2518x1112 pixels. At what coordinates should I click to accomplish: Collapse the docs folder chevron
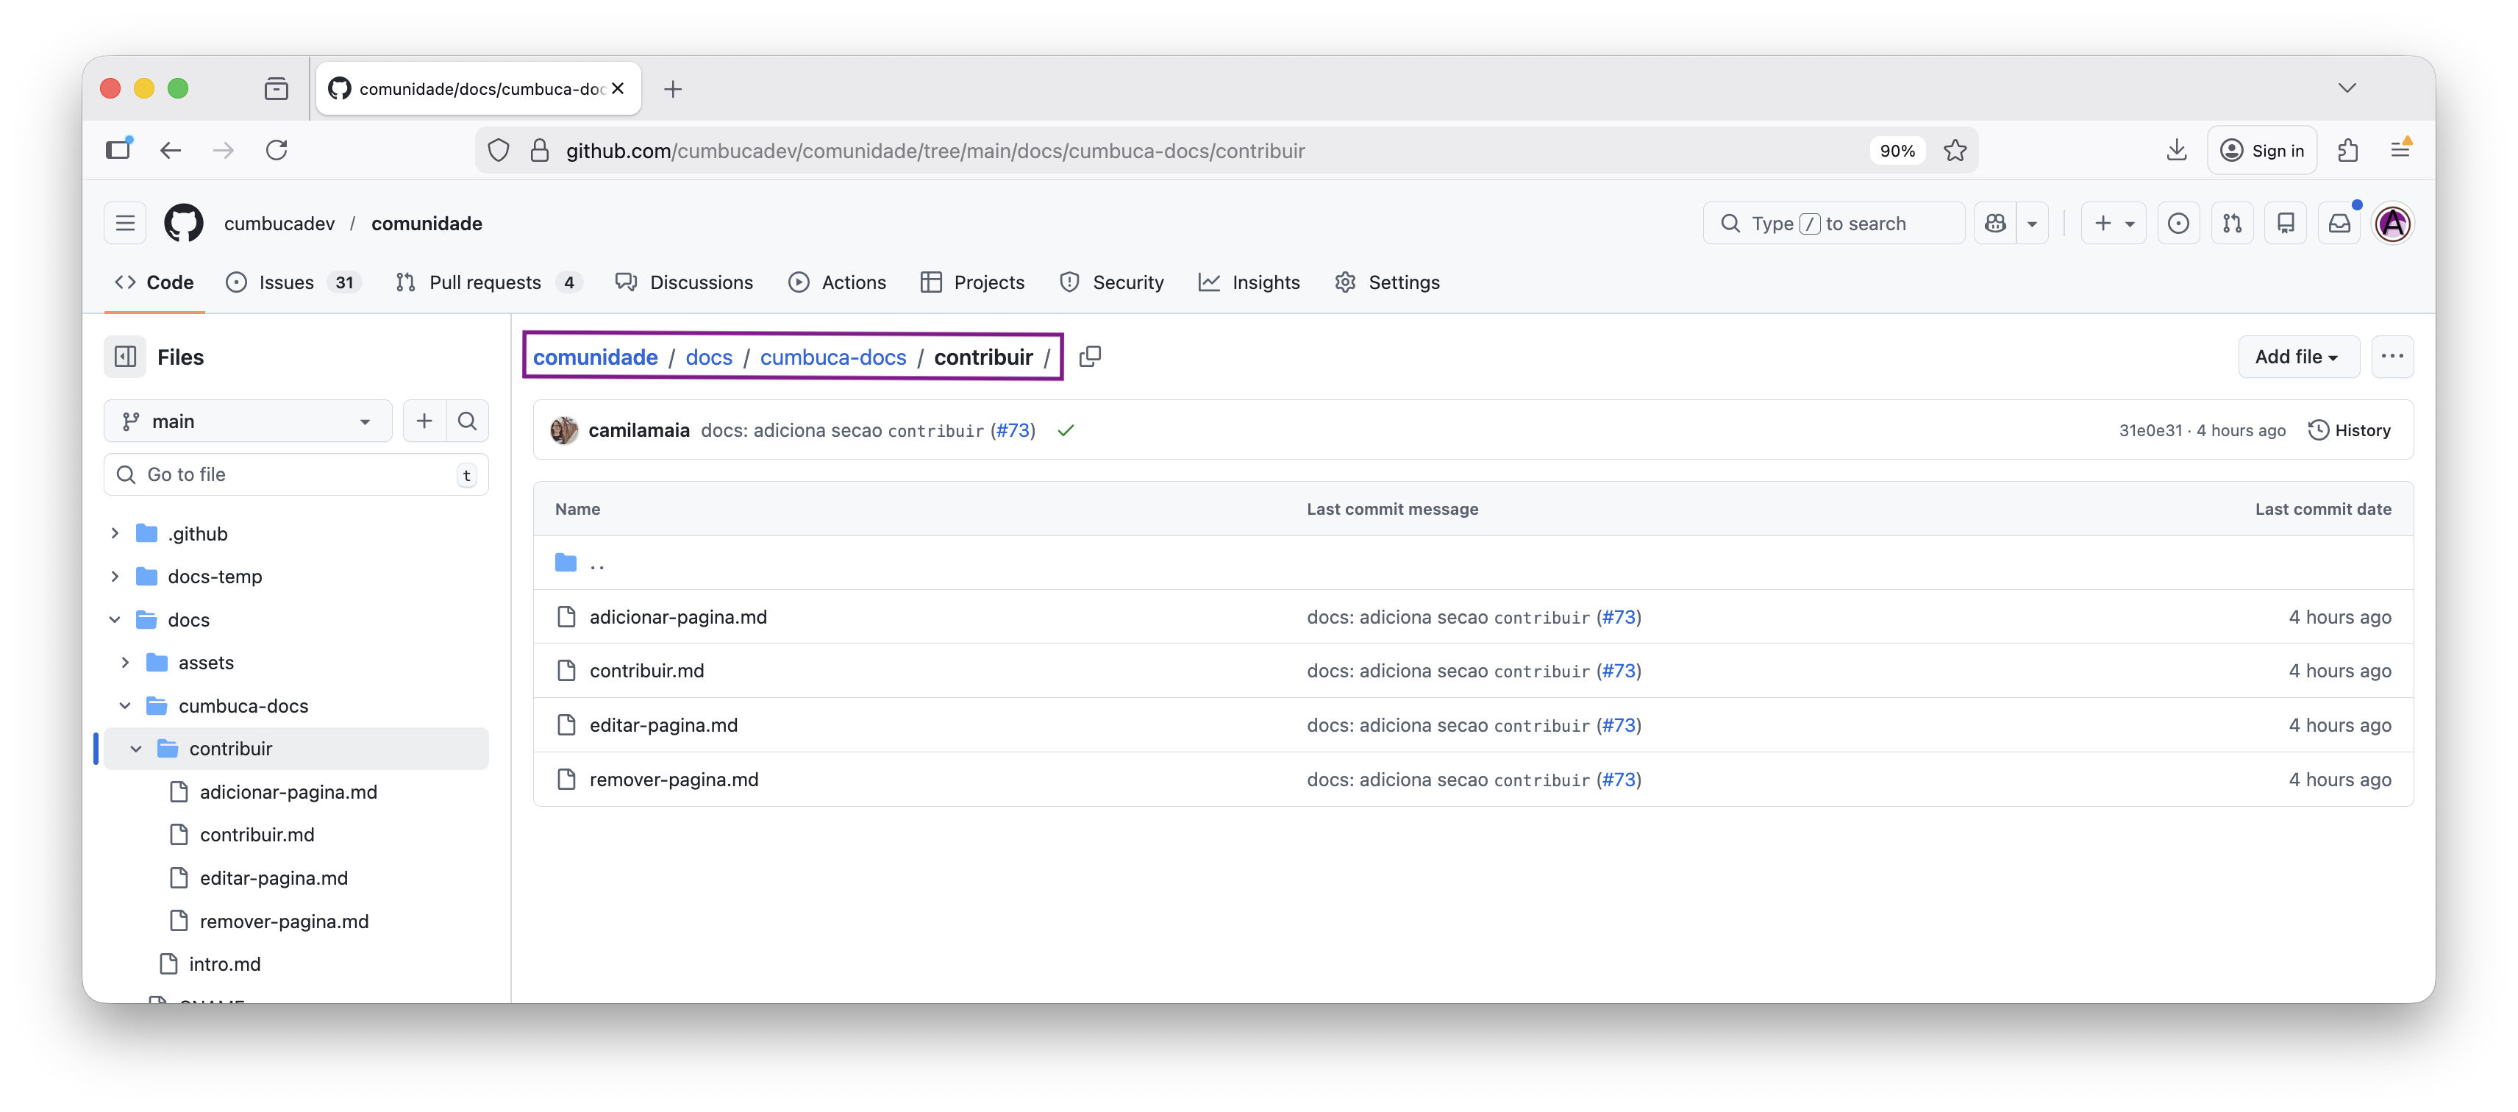pos(115,619)
